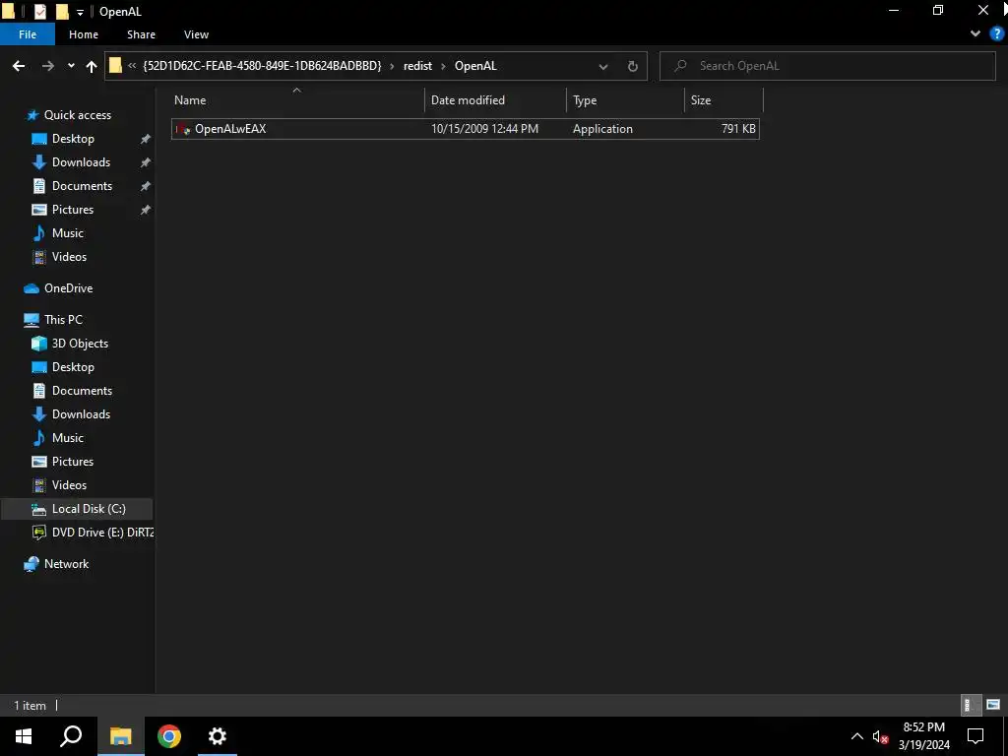Select the OpenALwEAX application file

pyautogui.click(x=466, y=129)
